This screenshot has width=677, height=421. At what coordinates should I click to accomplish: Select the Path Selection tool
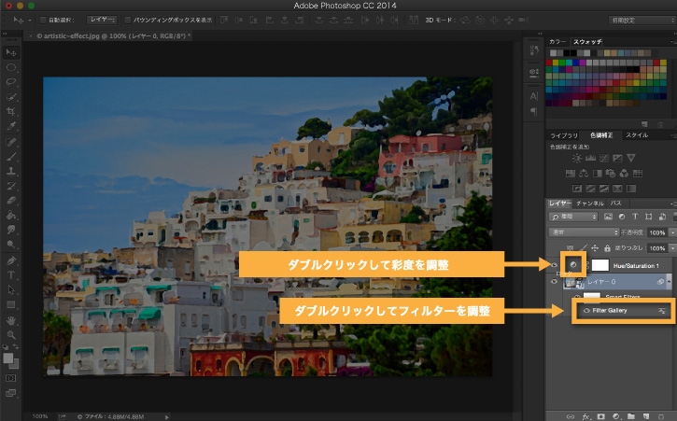pyautogui.click(x=11, y=289)
